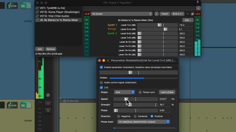Select Positive direction
This screenshot has height=132, width=236.
click(x=152, y=116)
